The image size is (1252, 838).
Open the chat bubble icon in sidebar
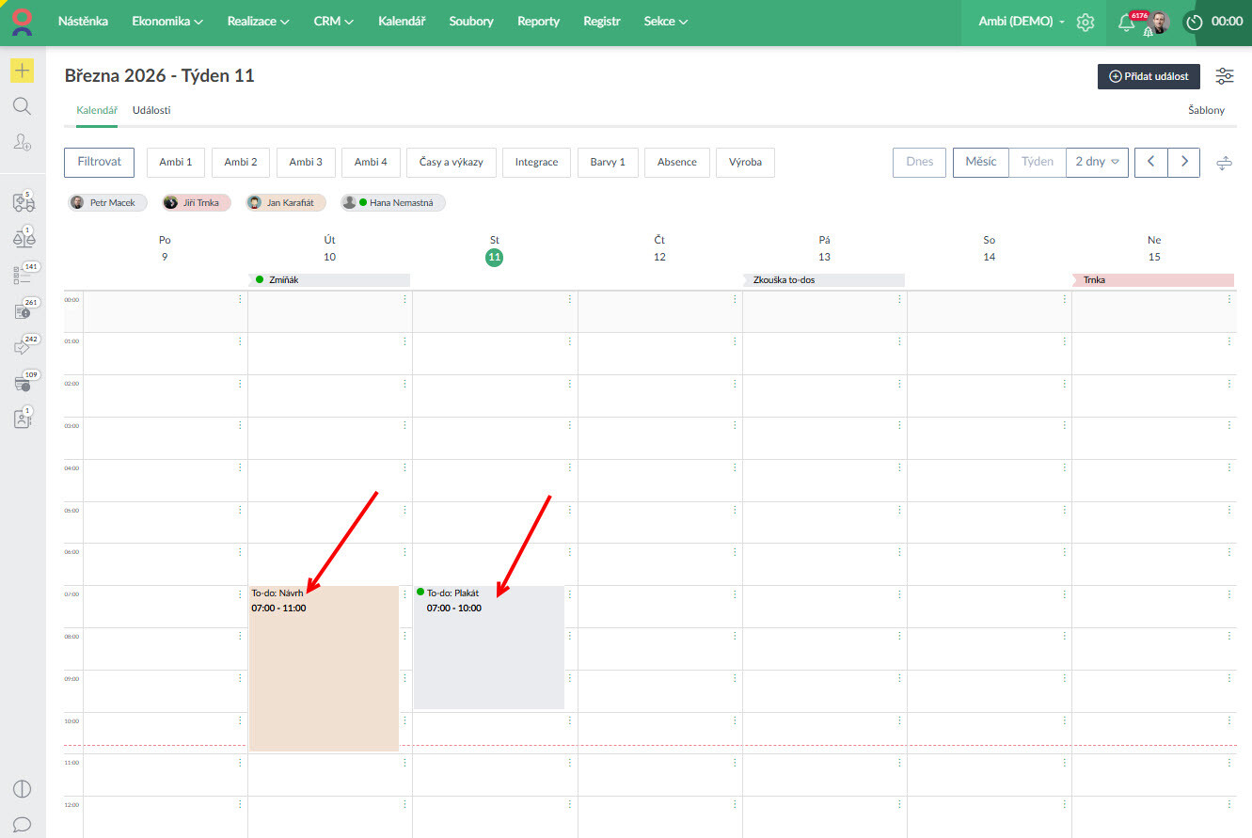coord(22,824)
